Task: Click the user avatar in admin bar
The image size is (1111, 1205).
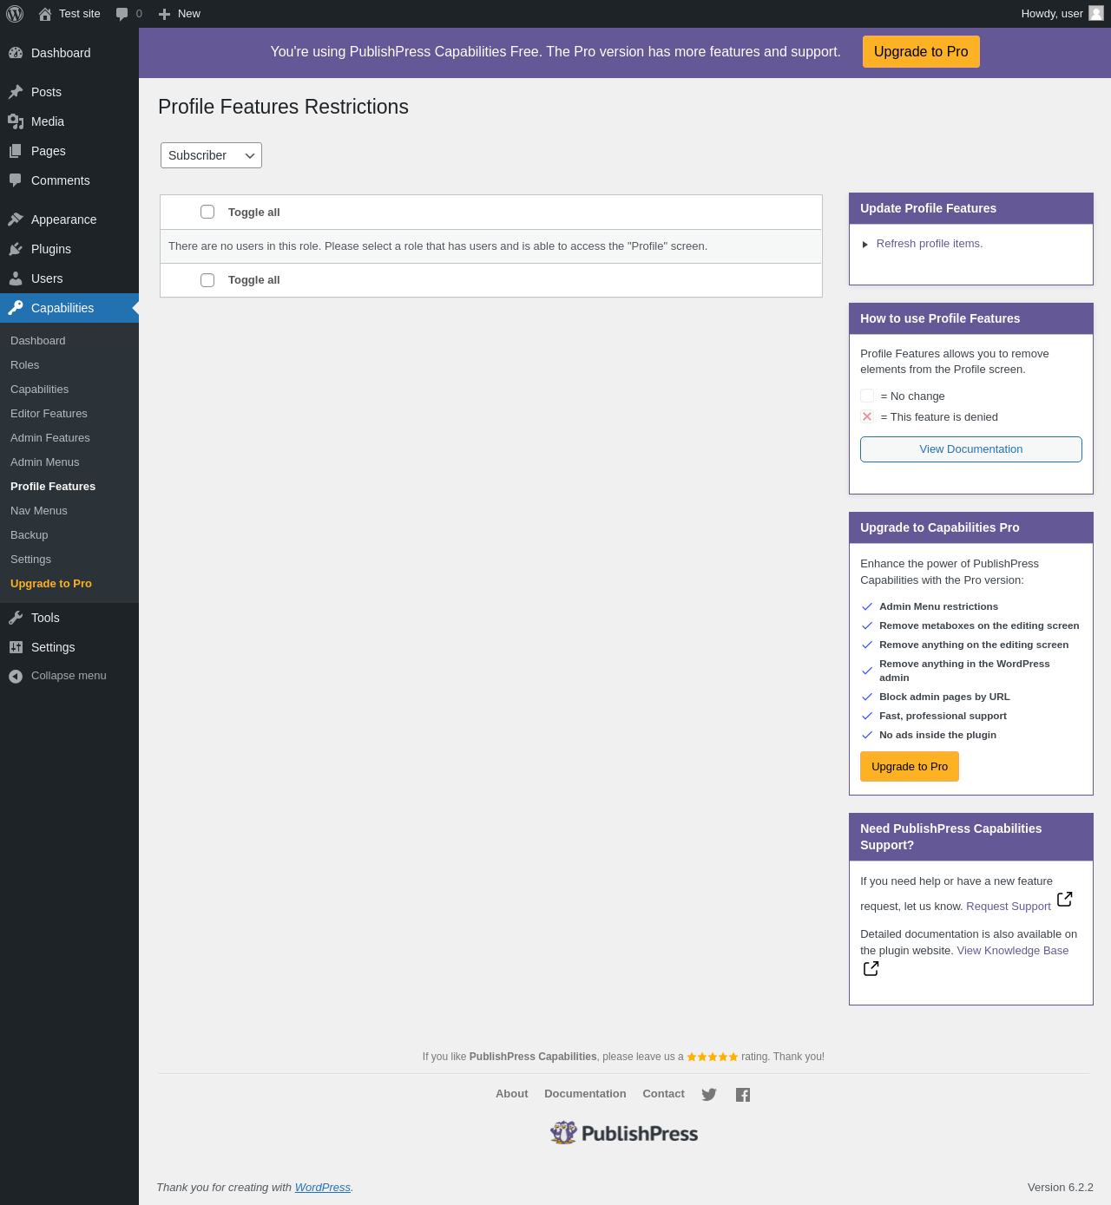Action: tap(1096, 13)
